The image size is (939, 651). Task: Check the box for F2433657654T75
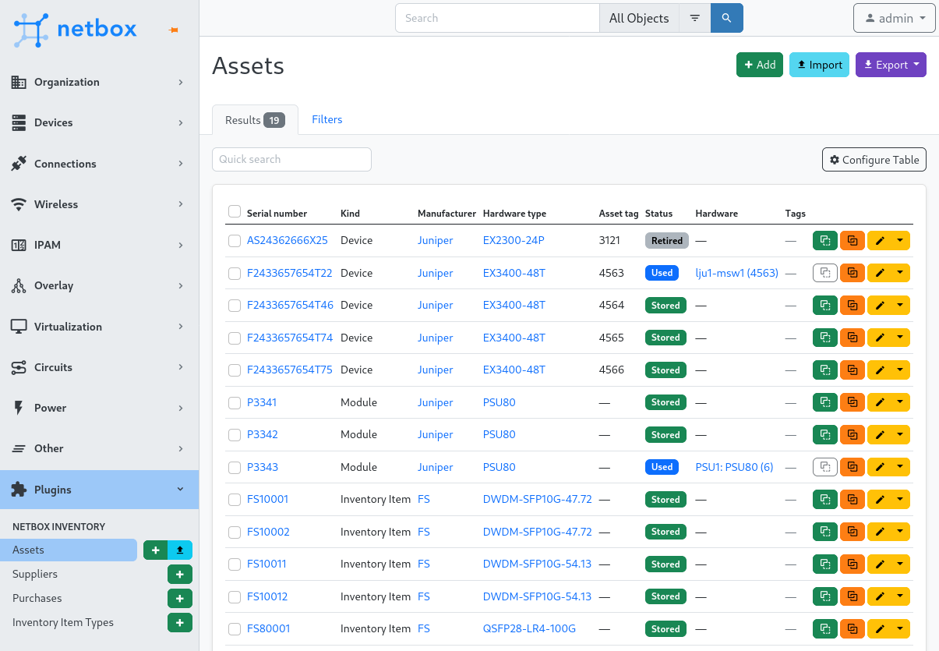(235, 370)
